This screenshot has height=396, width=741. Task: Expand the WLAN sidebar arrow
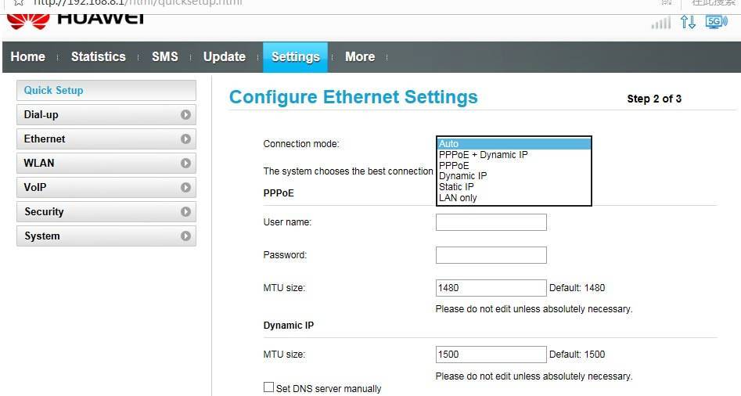coord(185,164)
